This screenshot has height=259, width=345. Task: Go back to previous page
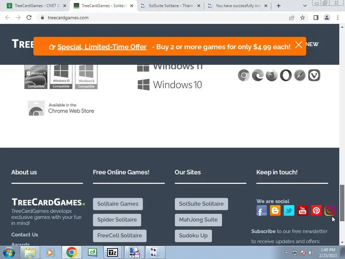click(7, 18)
